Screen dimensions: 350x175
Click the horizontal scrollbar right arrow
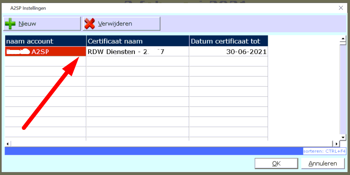pyautogui.click(x=336, y=143)
